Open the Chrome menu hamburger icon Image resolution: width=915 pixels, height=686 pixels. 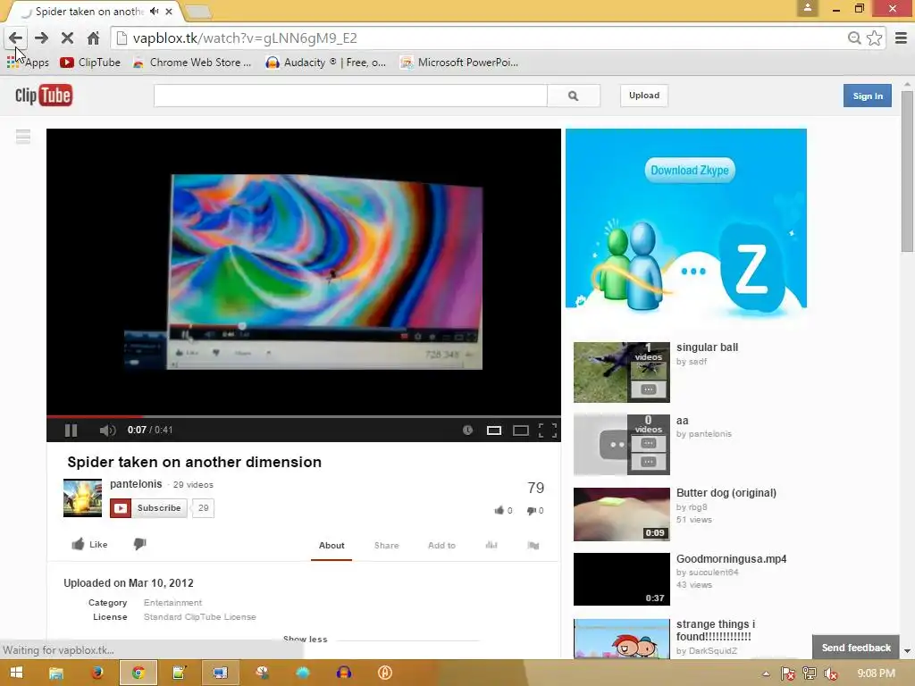tap(901, 38)
